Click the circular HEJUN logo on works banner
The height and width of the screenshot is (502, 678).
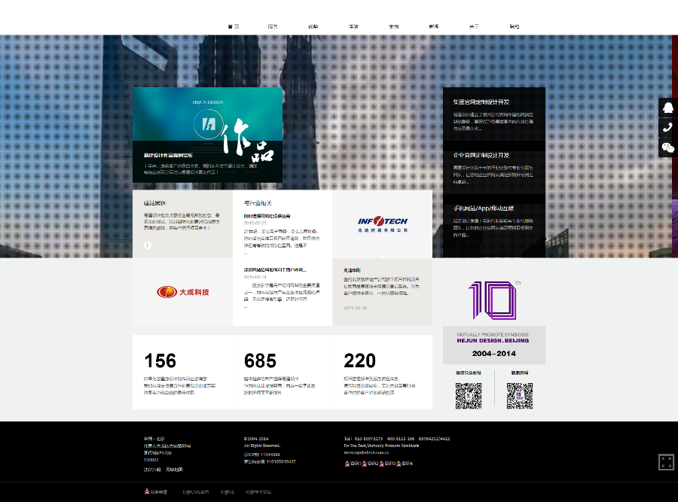point(209,124)
